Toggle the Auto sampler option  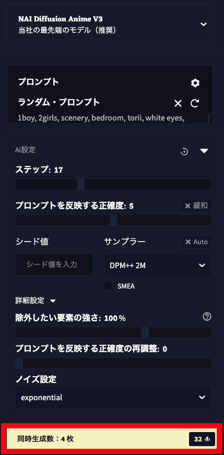(196, 242)
